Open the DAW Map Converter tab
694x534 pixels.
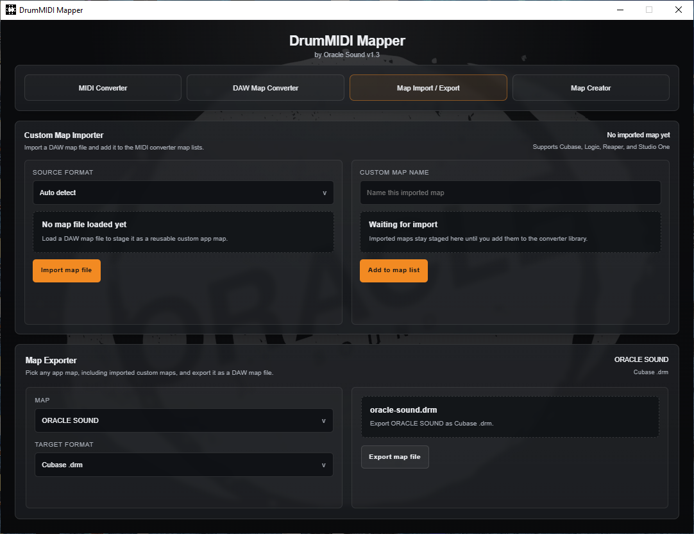(266, 88)
